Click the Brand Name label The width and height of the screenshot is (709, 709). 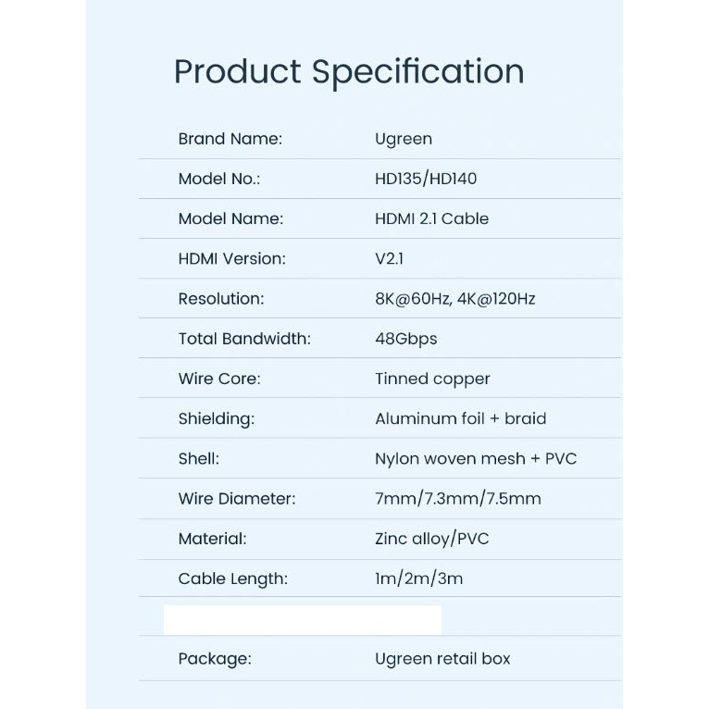click(x=230, y=139)
